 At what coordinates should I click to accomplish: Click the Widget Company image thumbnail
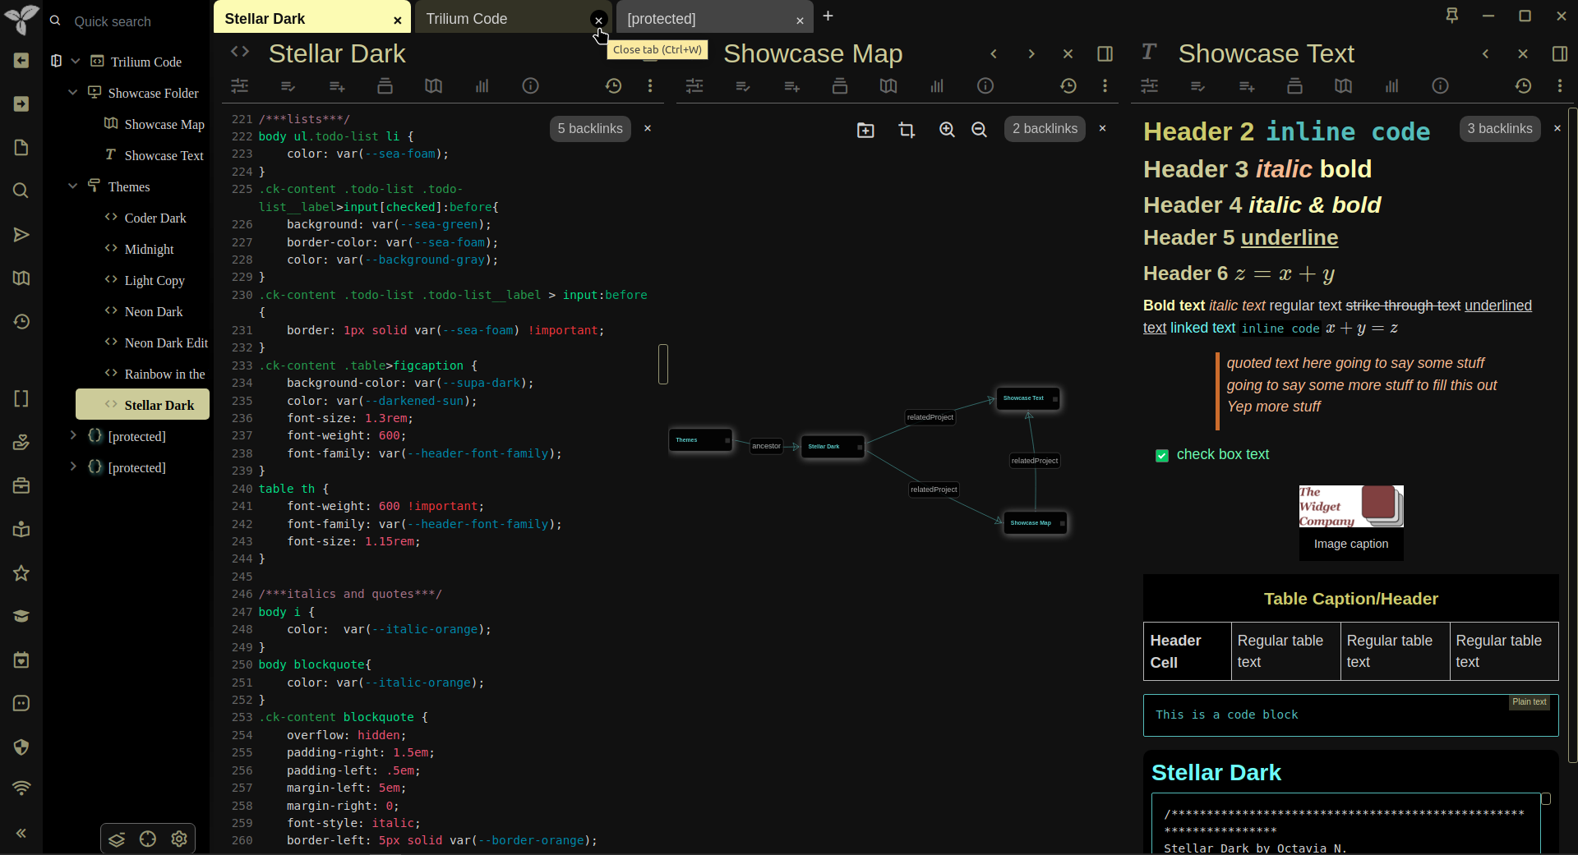coord(1351,506)
